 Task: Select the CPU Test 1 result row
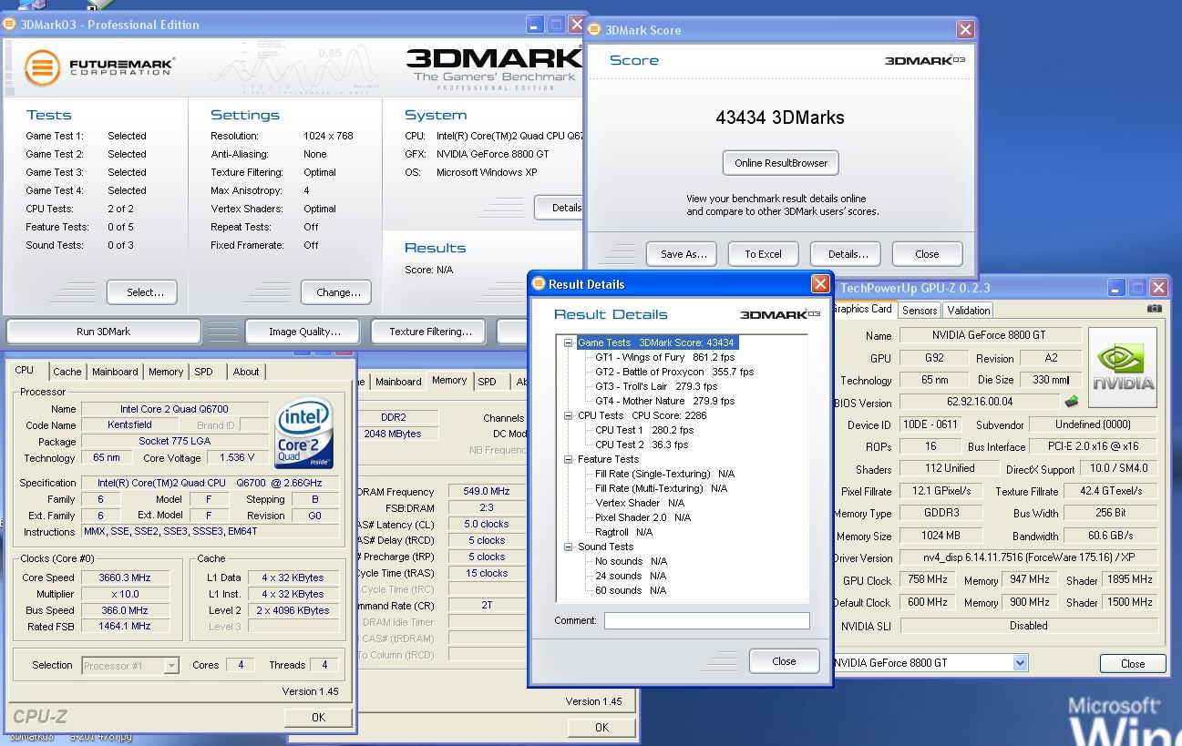tap(644, 430)
